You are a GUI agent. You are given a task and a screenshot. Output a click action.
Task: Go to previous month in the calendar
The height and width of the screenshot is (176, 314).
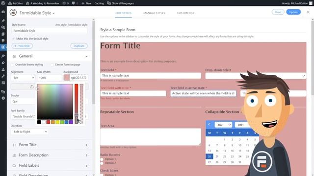209,124
